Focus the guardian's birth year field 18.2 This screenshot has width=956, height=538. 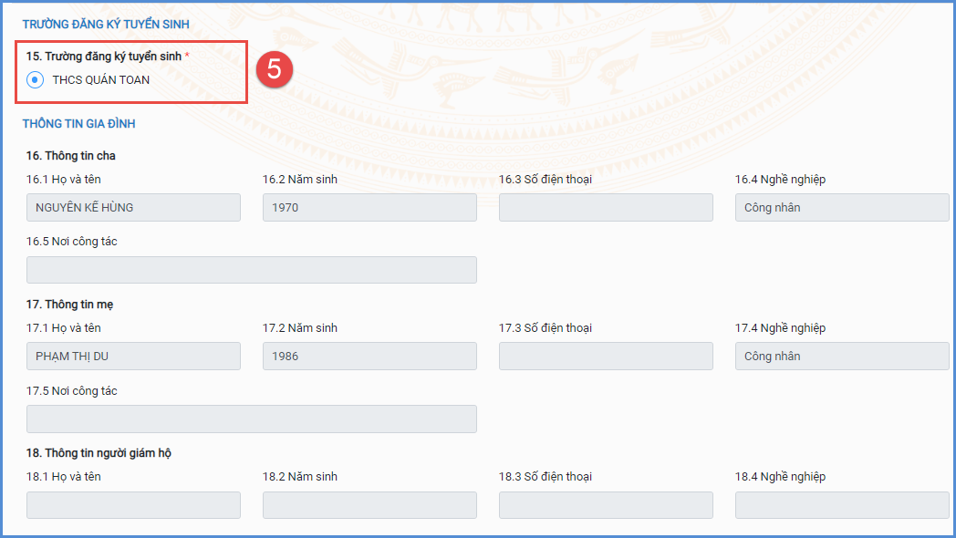point(369,505)
